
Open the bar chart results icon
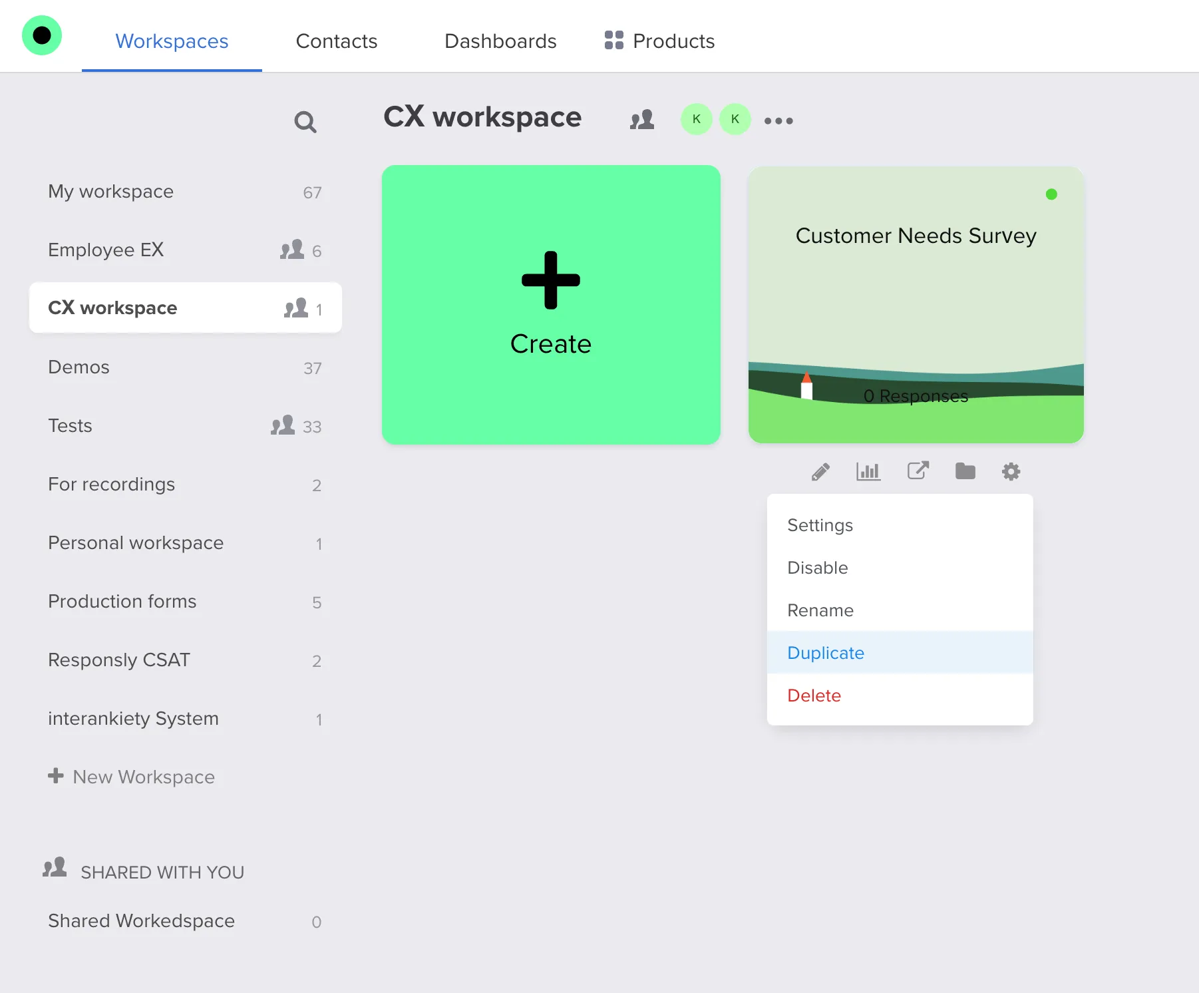868,471
